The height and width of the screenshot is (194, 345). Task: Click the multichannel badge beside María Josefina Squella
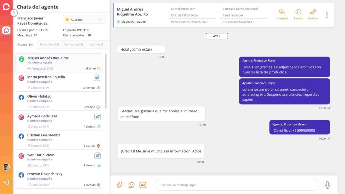pyautogui.click(x=97, y=77)
